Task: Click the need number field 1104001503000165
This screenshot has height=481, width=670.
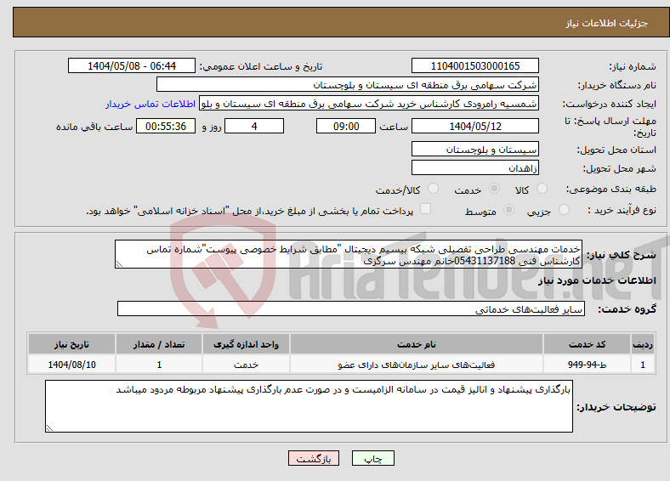Action: (x=475, y=65)
